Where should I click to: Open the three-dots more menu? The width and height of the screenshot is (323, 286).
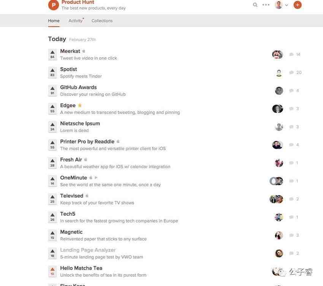coord(266,5)
